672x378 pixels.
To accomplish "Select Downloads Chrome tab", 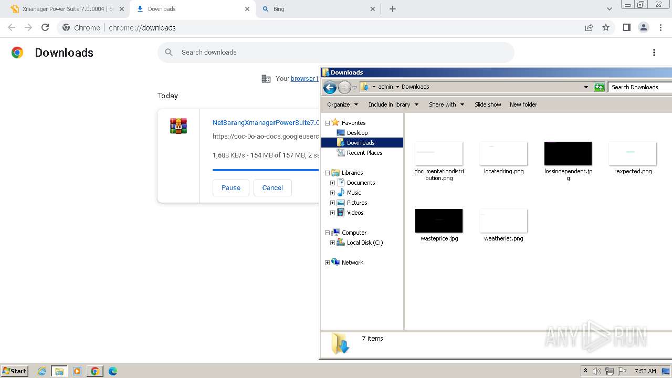I will tap(193, 9).
